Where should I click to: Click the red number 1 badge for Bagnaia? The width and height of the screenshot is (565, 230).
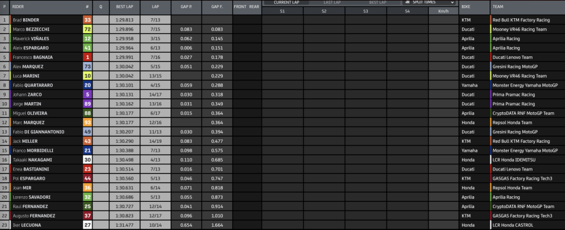coord(87,57)
